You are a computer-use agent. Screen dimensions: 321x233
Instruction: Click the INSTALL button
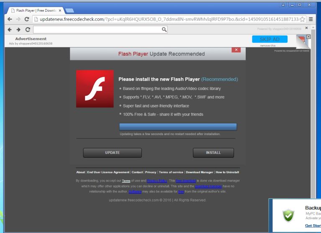(x=213, y=153)
